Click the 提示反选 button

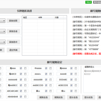tap(89, 97)
